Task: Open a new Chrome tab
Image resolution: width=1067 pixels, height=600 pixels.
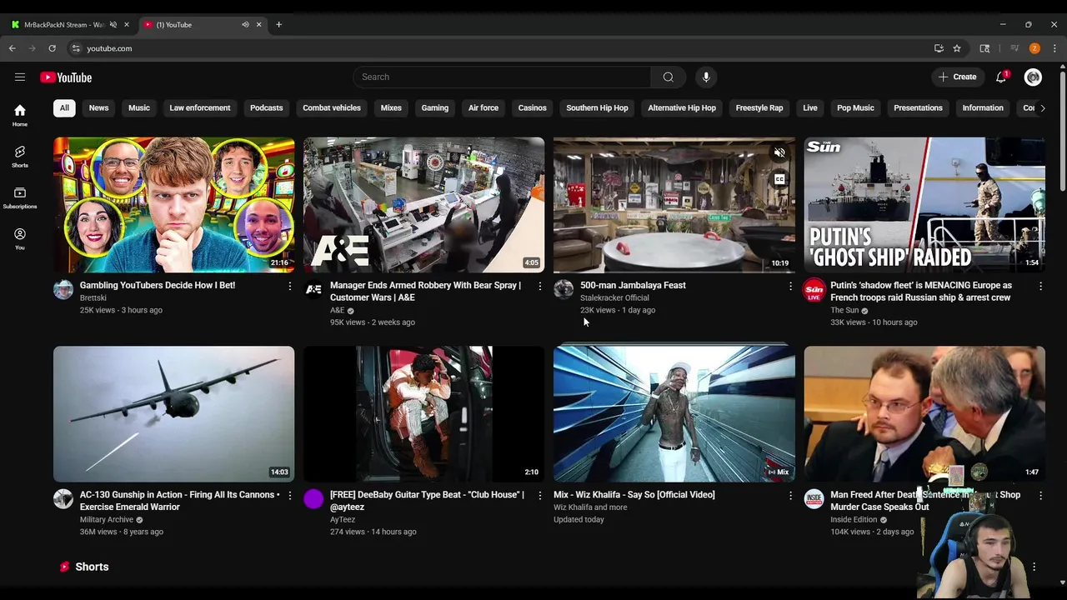Action: click(x=278, y=24)
